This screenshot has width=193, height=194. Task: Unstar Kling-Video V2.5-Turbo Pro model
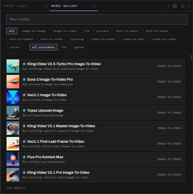(24, 64)
